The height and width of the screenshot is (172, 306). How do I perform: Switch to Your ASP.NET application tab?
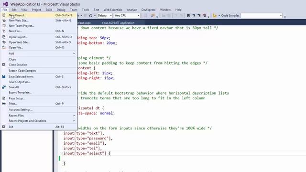coord(118,23)
